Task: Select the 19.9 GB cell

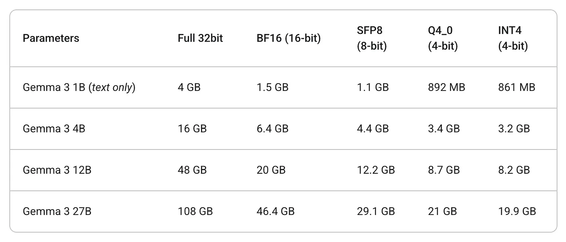Action: click(517, 211)
